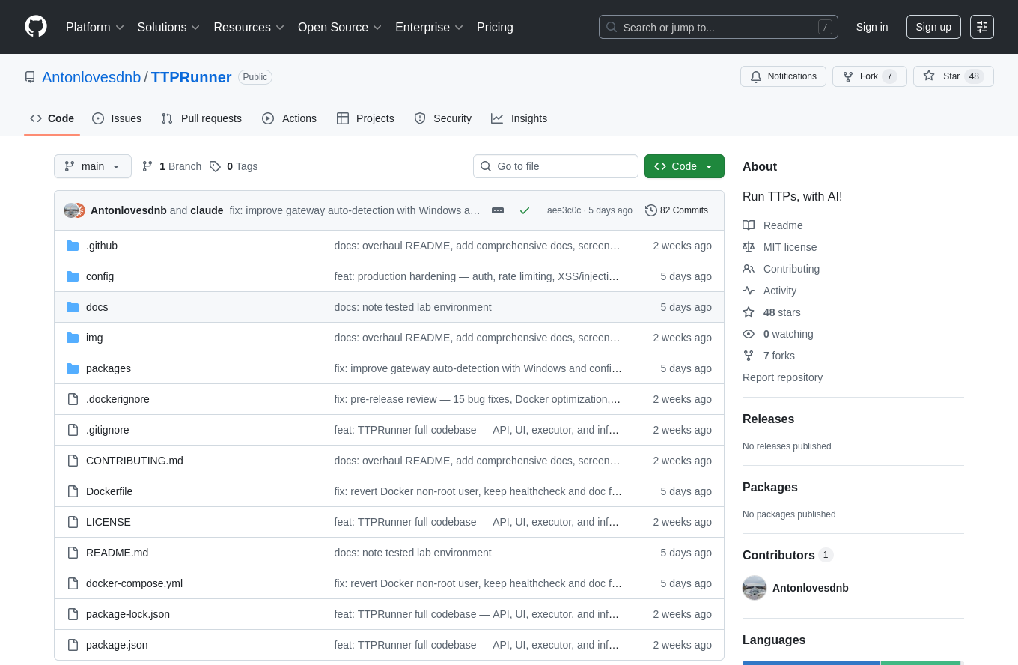Open the MIT license link
The image size is (1018, 665).
pos(790,247)
